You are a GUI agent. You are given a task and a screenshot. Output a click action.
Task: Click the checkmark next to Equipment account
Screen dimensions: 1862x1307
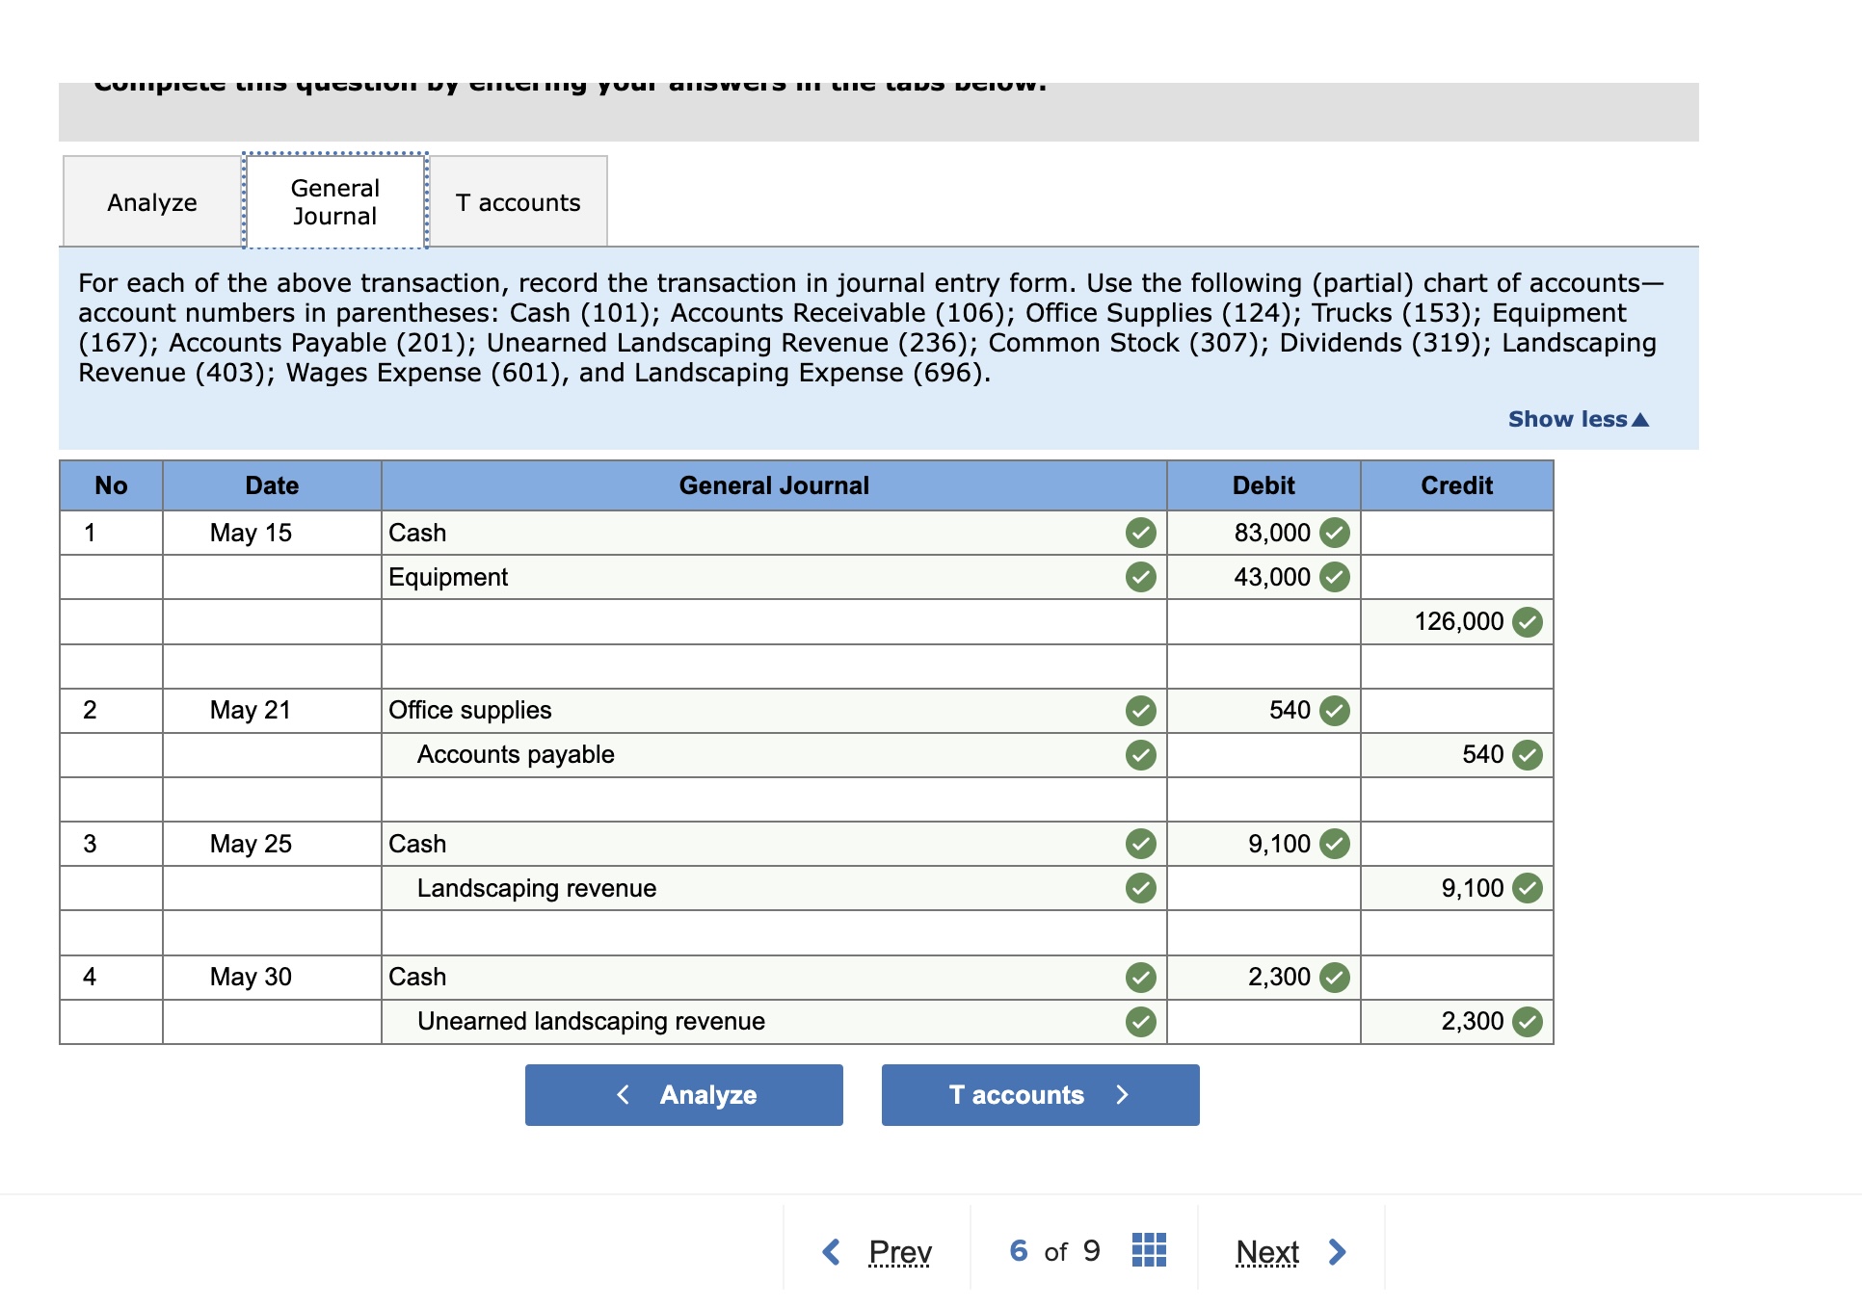point(1142,577)
